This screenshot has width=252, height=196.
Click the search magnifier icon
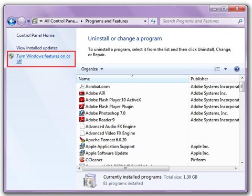(x=240, y=21)
